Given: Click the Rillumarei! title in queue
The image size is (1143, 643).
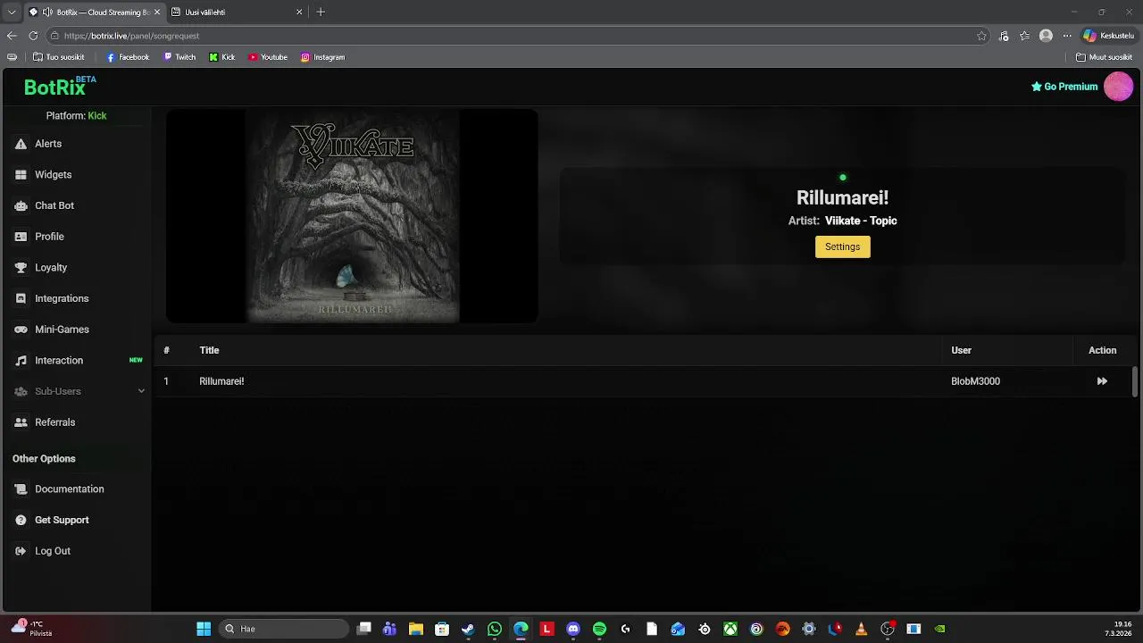Looking at the screenshot, I should click(221, 381).
